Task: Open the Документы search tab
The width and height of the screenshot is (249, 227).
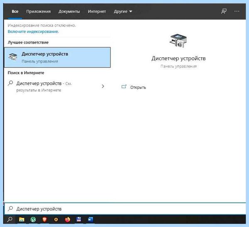Action: (x=69, y=12)
